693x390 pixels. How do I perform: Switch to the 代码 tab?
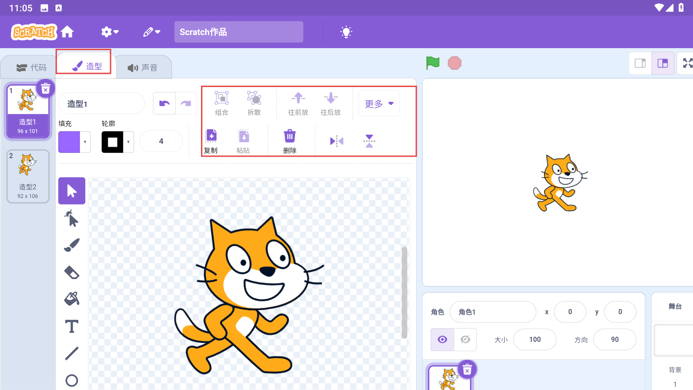pyautogui.click(x=31, y=68)
